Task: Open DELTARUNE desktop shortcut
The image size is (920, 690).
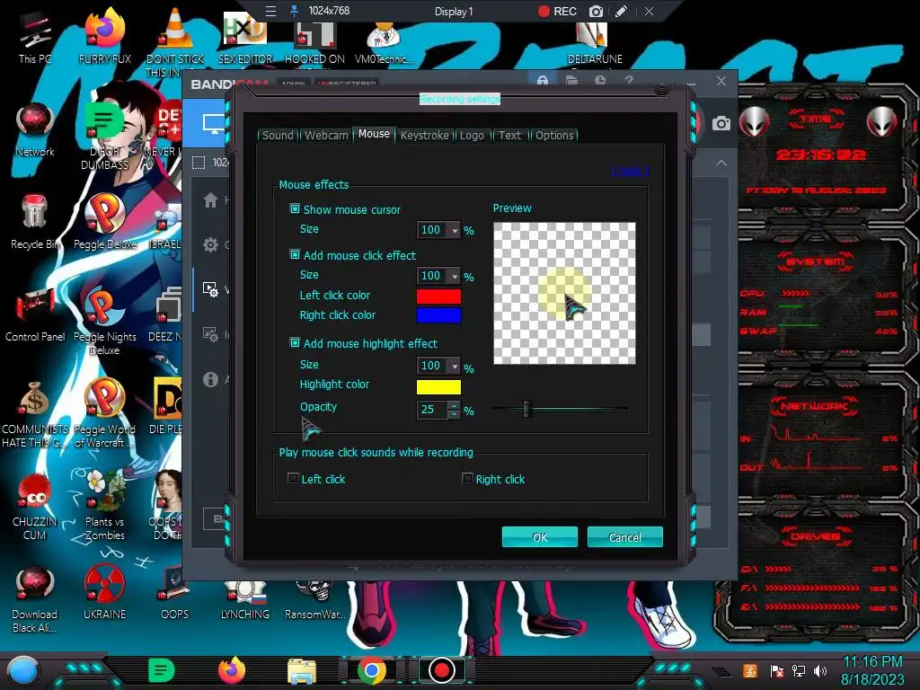Action: (x=595, y=43)
